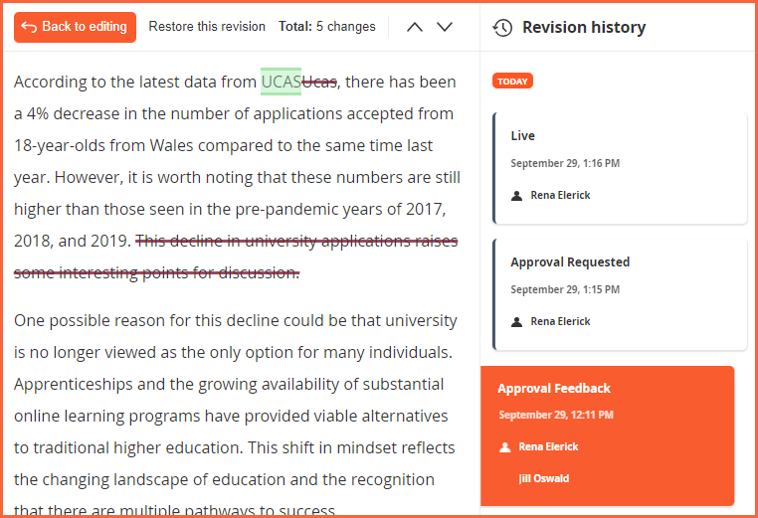Click the TODAY badge
The image size is (758, 518).
tap(512, 82)
